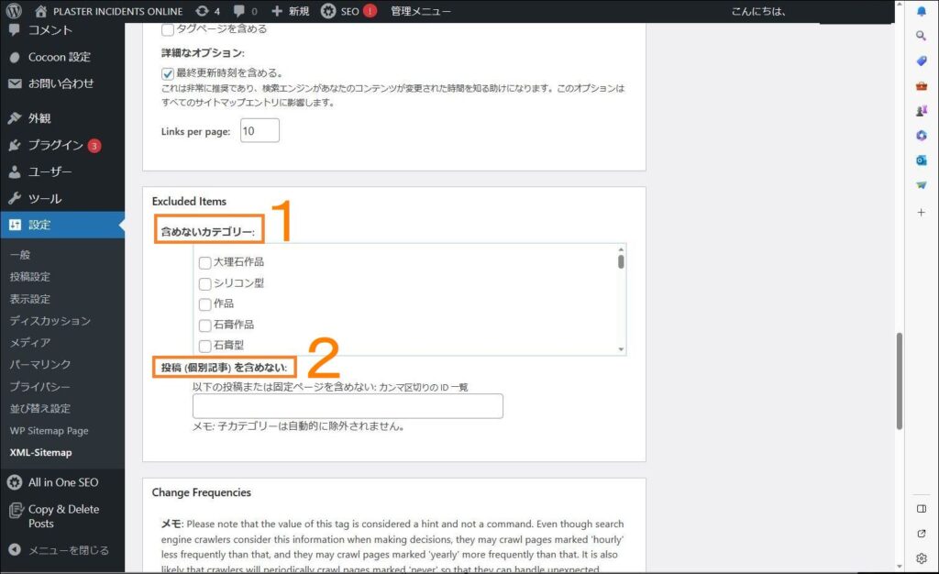Image resolution: width=939 pixels, height=574 pixels.
Task: Click the excluded post IDs field
Action: point(348,406)
